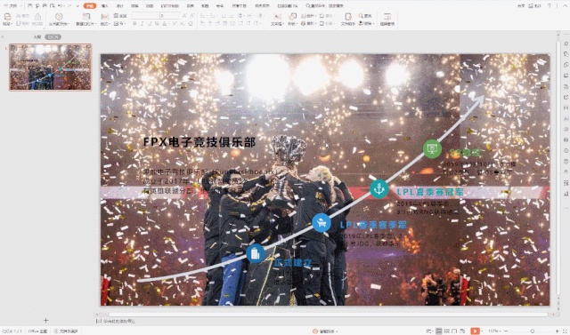Open the font name combo box
The width and height of the screenshot is (570, 335).
pyautogui.click(x=145, y=16)
